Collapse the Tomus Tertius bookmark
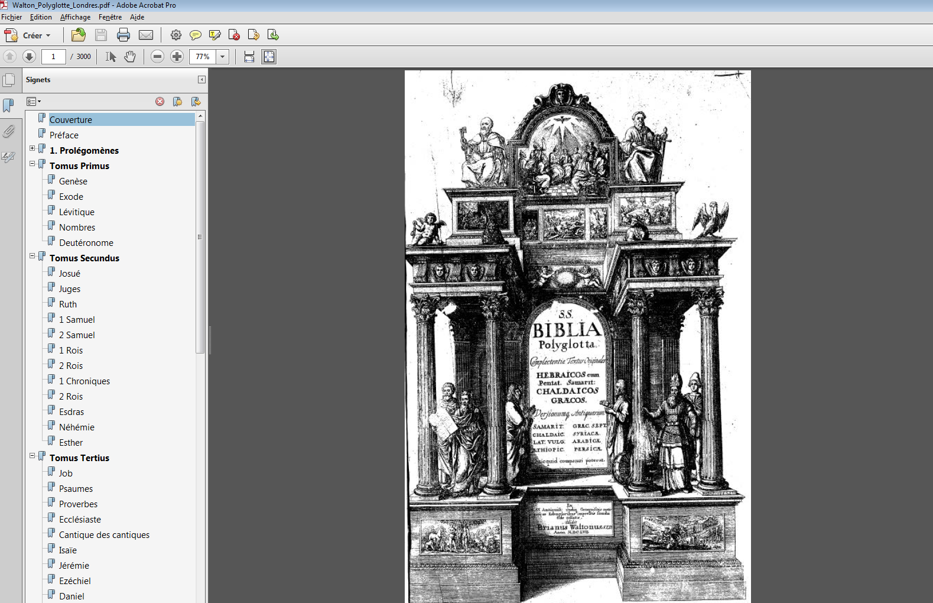Image resolution: width=933 pixels, height=603 pixels. click(32, 456)
